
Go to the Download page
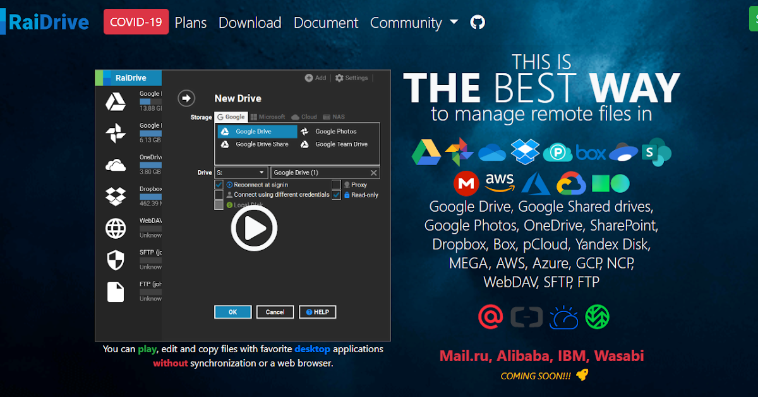coord(250,23)
